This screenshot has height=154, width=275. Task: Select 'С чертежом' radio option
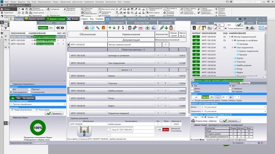tap(230, 89)
